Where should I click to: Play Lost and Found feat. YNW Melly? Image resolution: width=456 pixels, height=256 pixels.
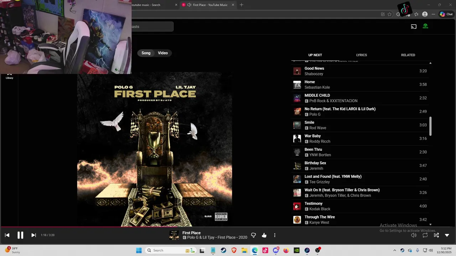click(x=360, y=179)
